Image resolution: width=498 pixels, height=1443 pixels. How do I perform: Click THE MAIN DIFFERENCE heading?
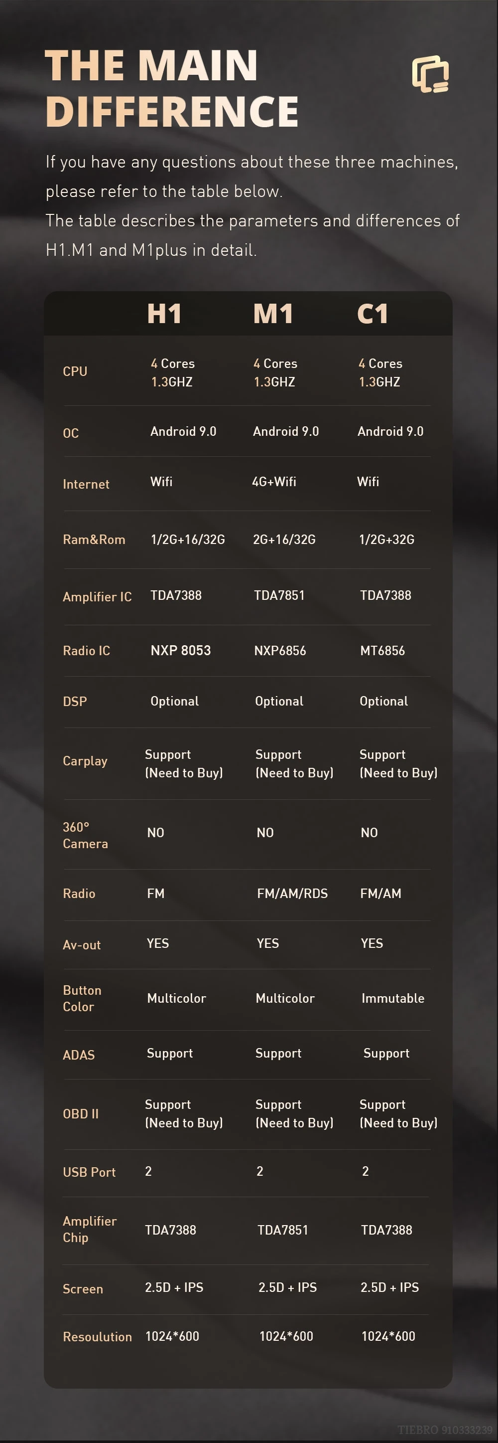pos(171,88)
